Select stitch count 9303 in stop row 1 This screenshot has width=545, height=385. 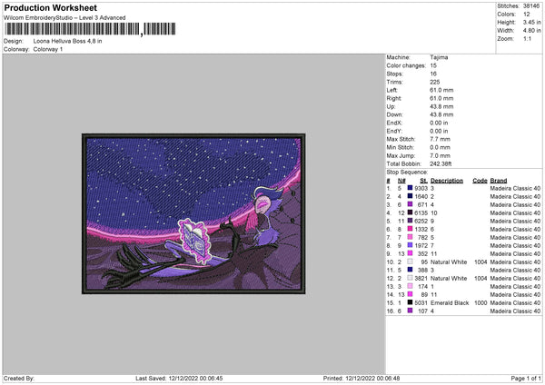pyautogui.click(x=421, y=188)
